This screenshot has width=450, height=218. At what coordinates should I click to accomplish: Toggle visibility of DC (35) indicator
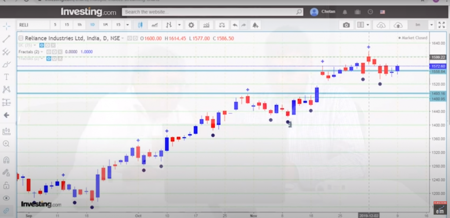(x=42, y=45)
